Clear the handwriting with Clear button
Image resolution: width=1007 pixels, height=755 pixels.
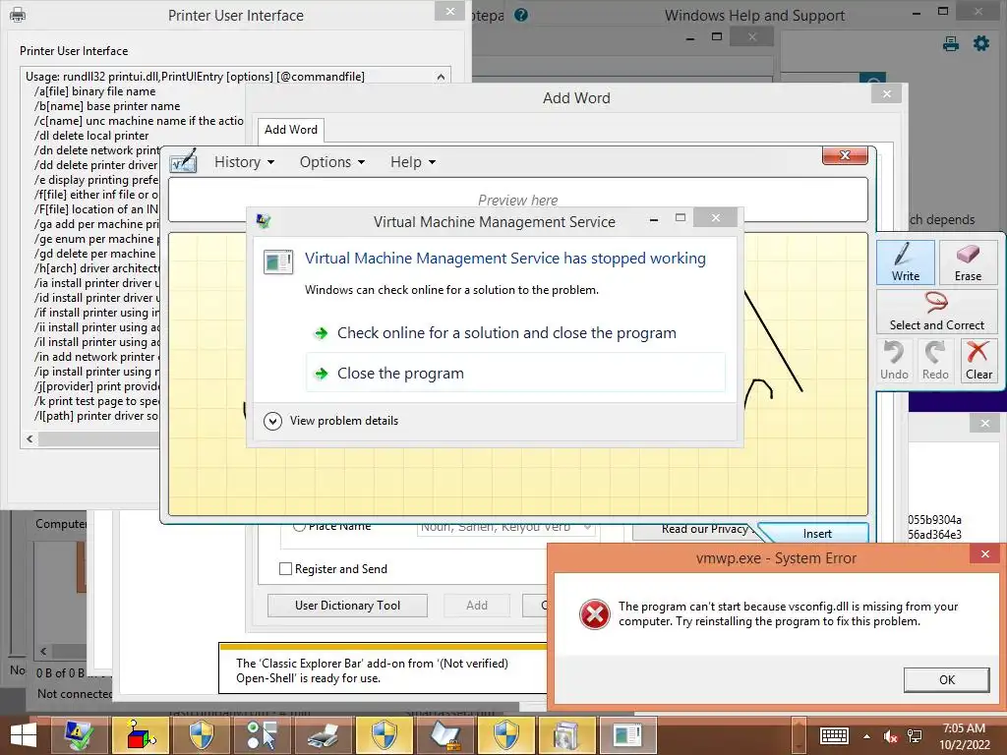coord(978,360)
